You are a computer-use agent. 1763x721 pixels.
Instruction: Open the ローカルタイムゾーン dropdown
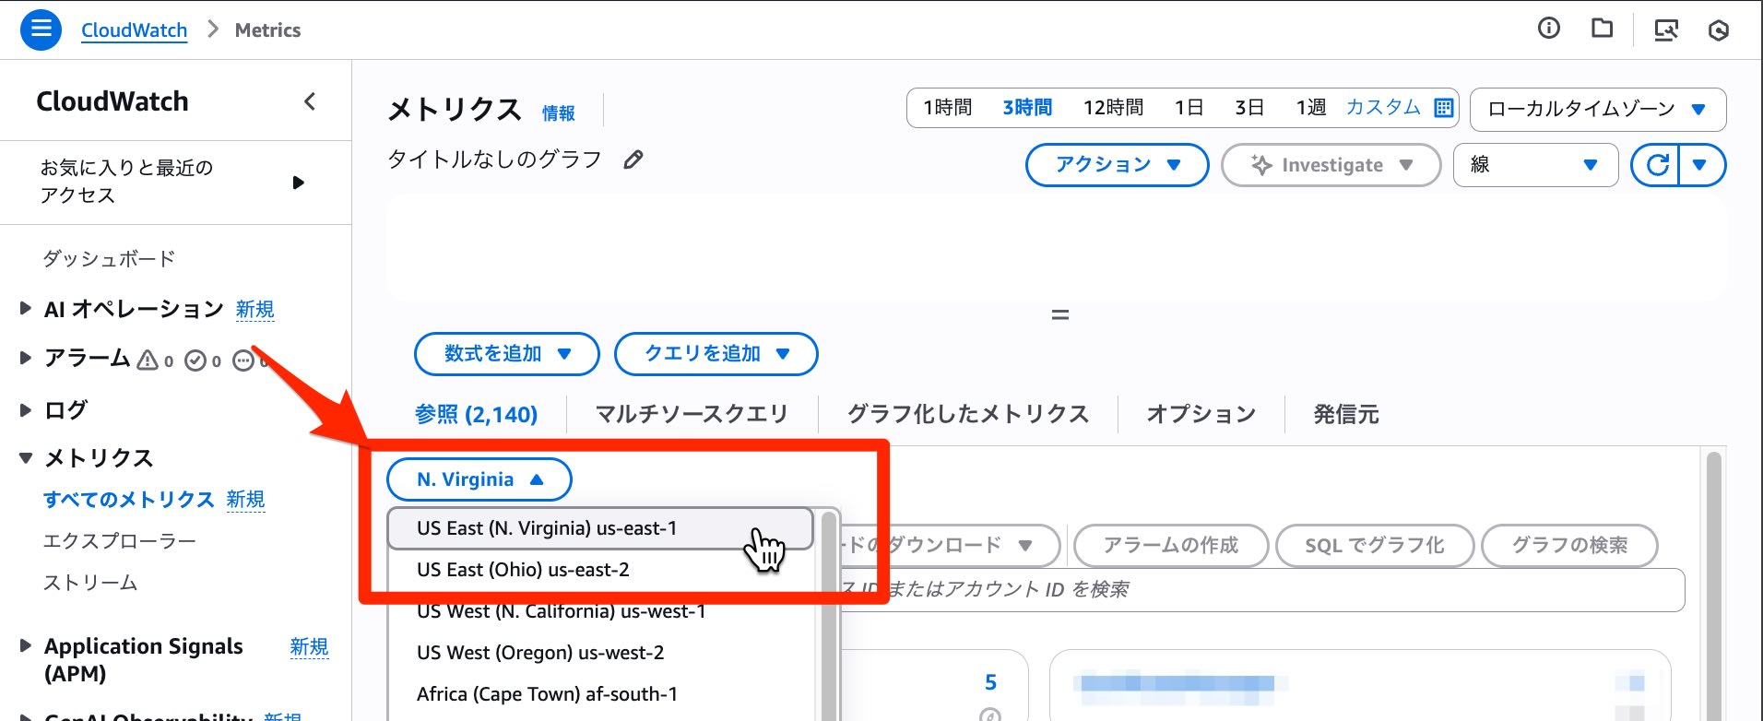click(1598, 109)
